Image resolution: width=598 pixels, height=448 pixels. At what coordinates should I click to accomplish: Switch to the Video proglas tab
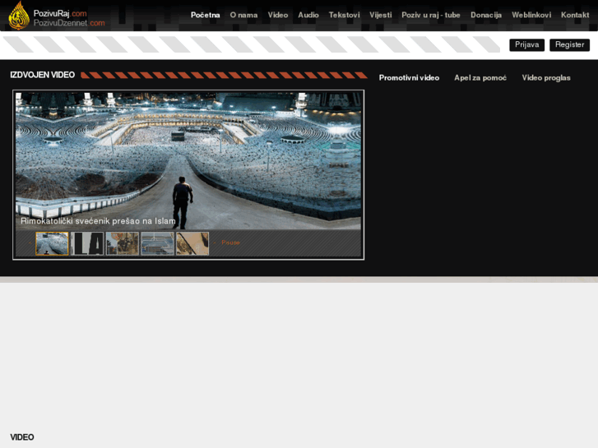(x=546, y=78)
